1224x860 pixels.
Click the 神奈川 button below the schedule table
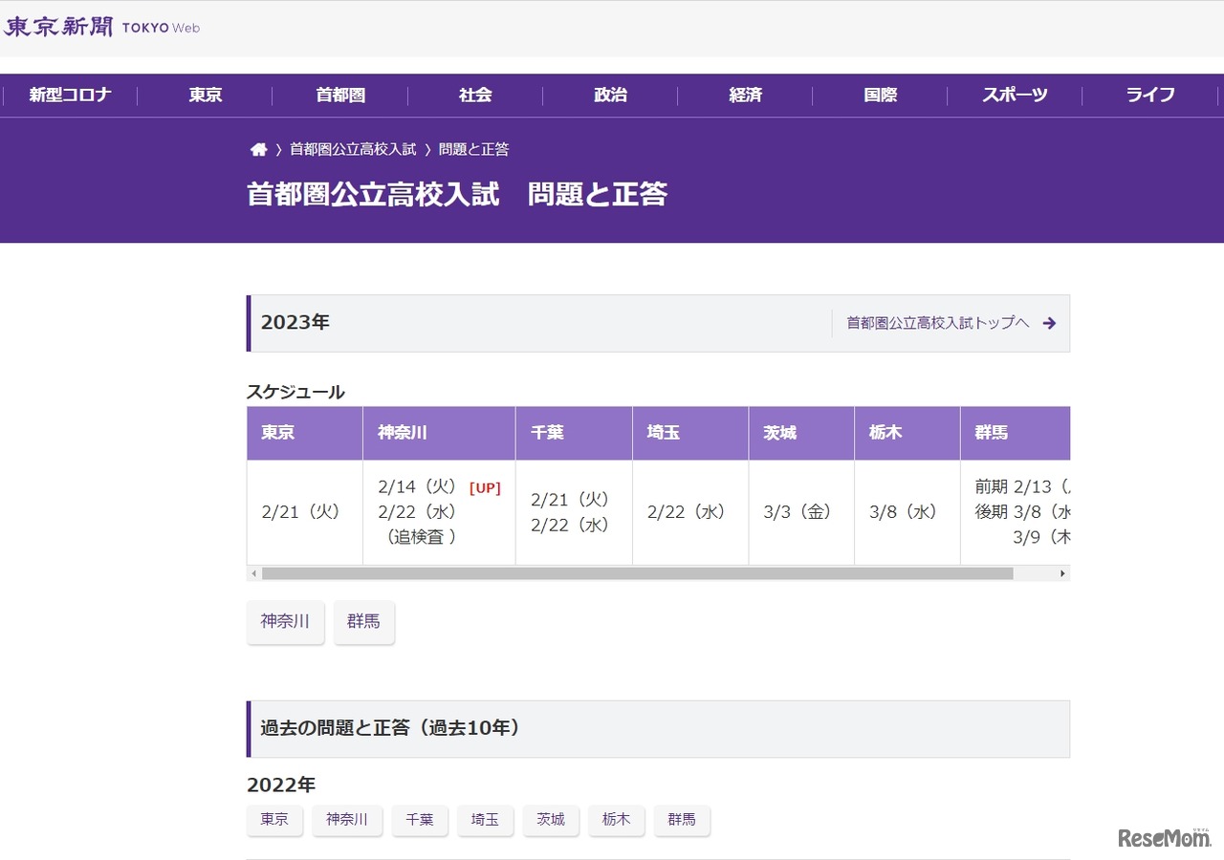[x=285, y=621]
